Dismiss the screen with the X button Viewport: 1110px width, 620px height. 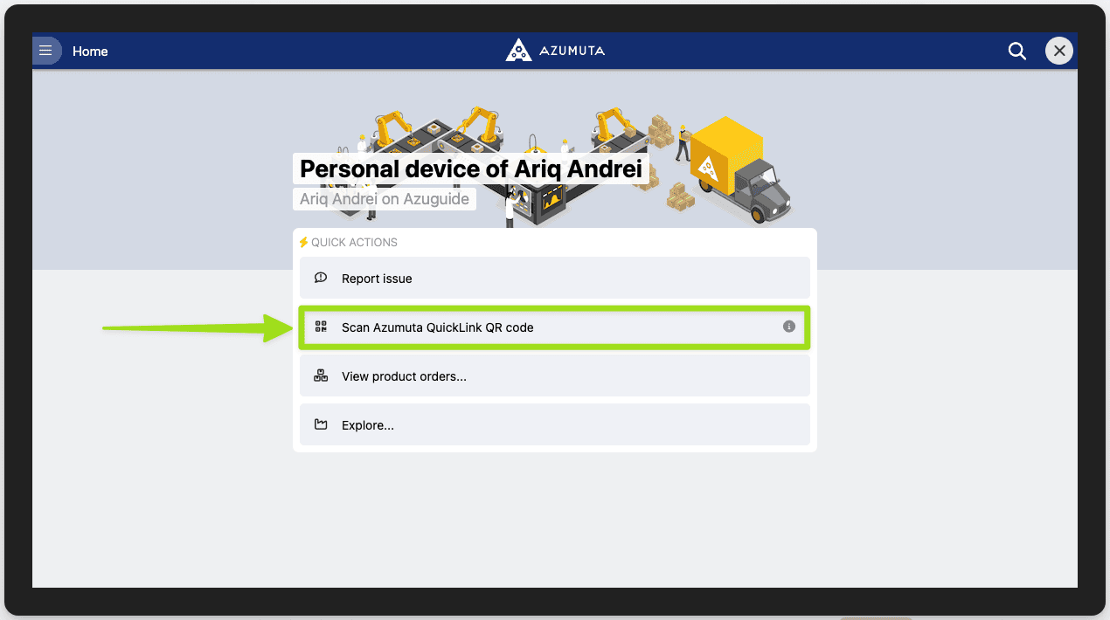[1058, 50]
